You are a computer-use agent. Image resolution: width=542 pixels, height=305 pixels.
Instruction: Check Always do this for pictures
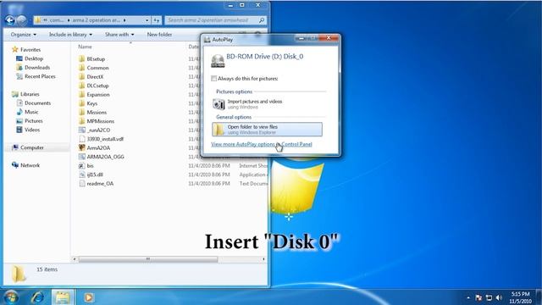tap(214, 79)
